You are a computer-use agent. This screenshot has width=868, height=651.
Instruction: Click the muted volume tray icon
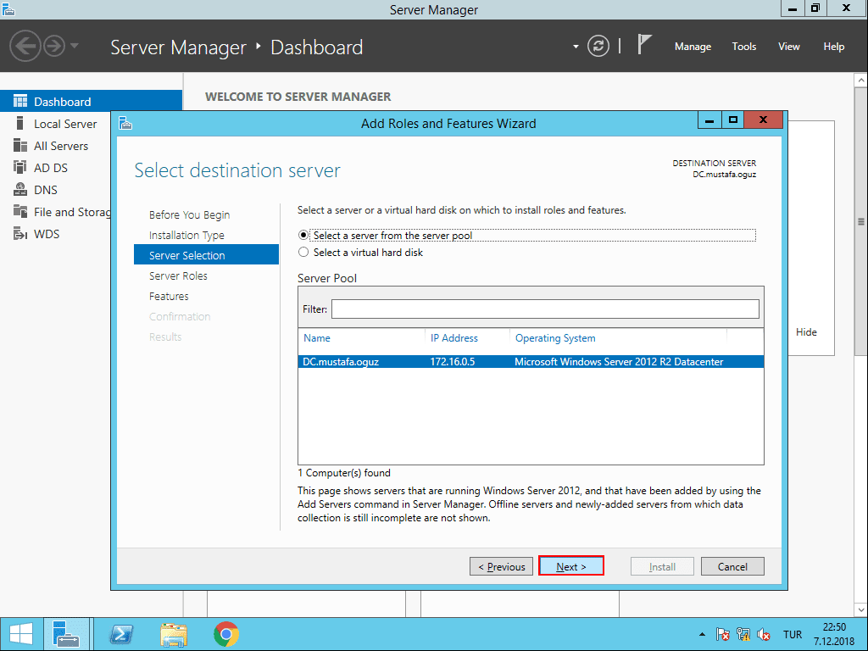click(x=764, y=634)
